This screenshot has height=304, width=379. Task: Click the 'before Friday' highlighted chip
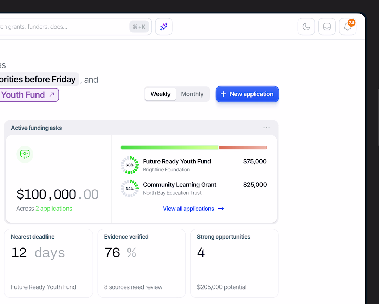(39, 79)
